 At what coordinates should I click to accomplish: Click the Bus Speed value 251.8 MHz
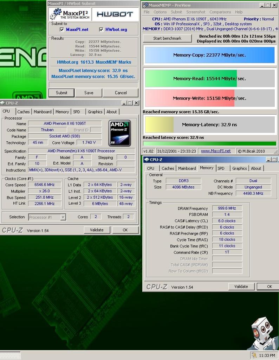point(45,197)
